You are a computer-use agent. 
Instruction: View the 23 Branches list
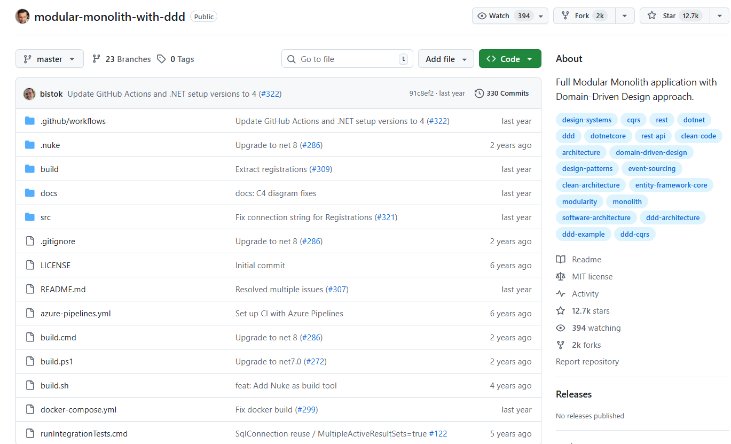click(122, 59)
